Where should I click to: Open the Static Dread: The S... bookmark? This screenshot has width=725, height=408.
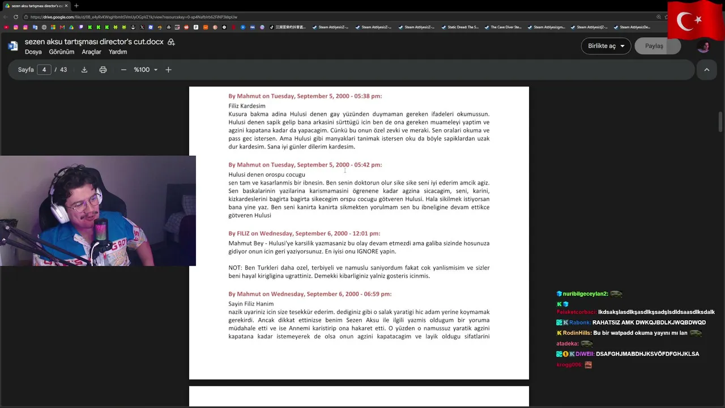(460, 27)
